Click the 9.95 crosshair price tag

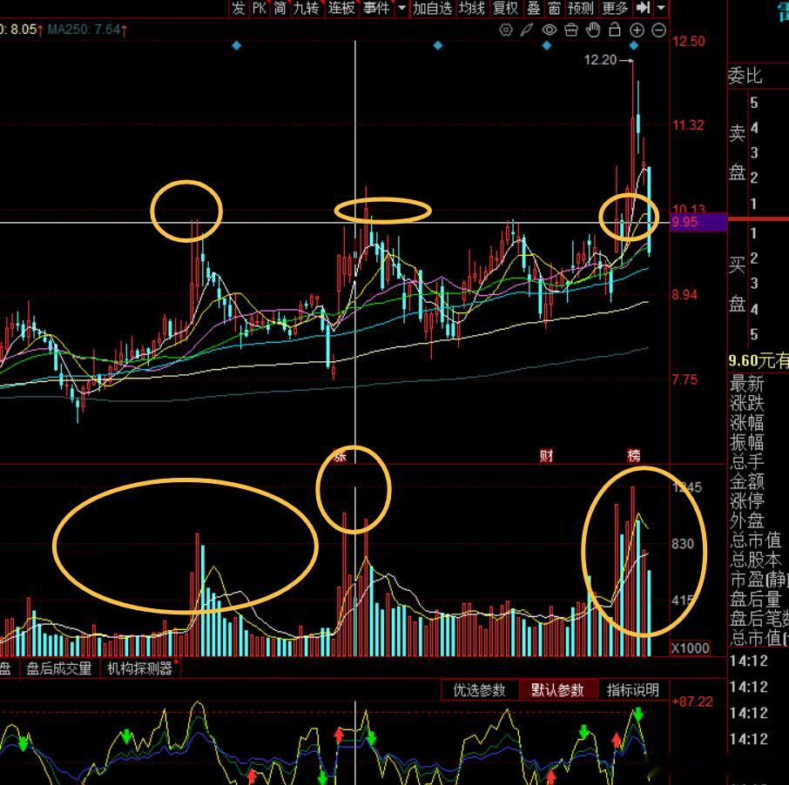[x=698, y=222]
